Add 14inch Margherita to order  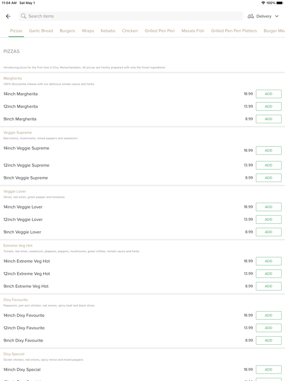268,94
